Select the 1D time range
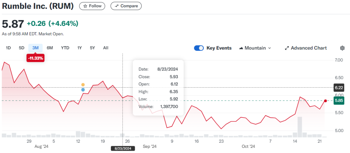 coord(8,48)
